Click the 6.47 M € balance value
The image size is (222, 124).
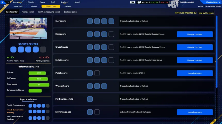coord(145,2)
